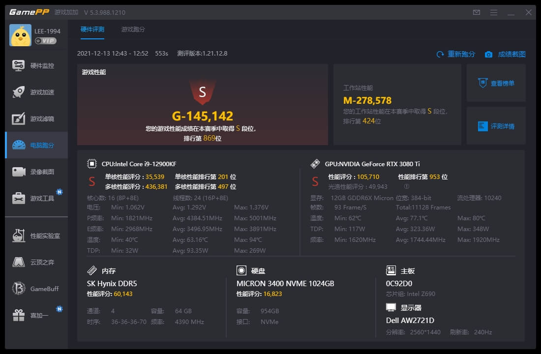
Task: Close the GamePP window
Action: click(529, 12)
